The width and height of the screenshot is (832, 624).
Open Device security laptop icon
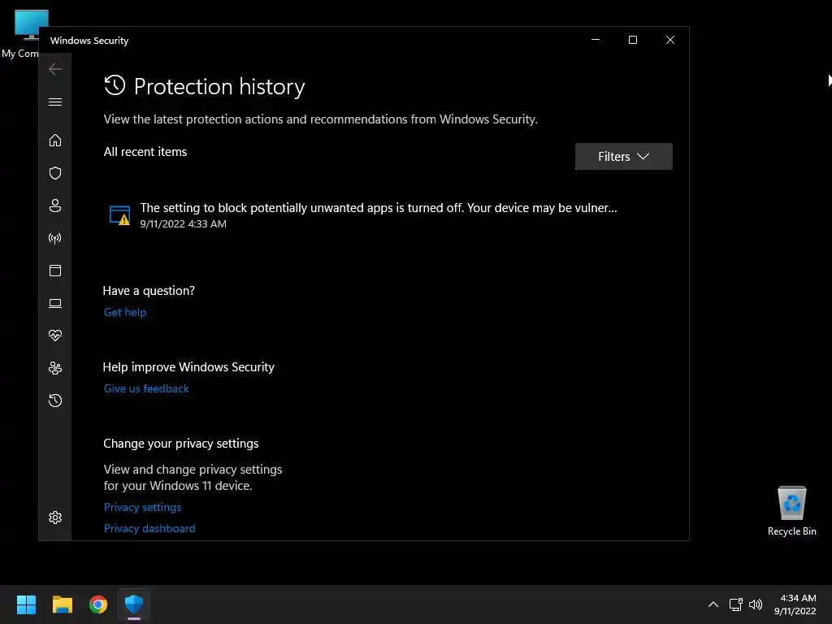(x=55, y=303)
